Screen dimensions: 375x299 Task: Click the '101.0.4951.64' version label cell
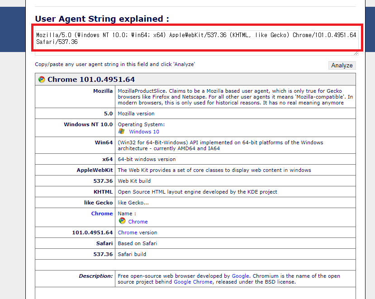(75, 233)
